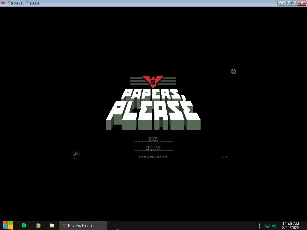The image size is (307, 230).
Task: Click the version number 1.2.76
Action: pos(224,157)
